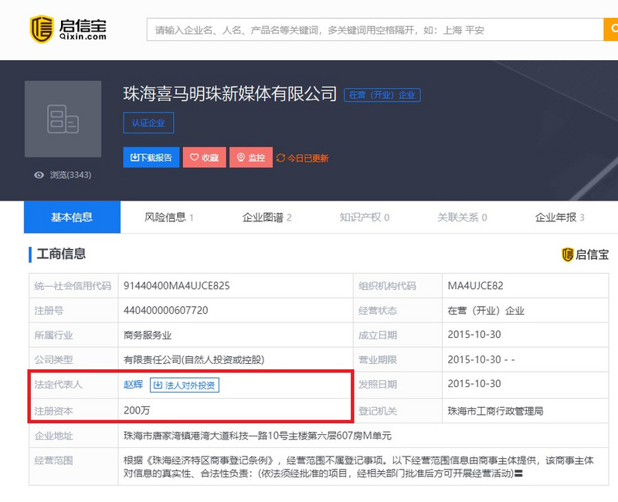
Task: Switch to the 基本信息 tab
Action: (72, 217)
